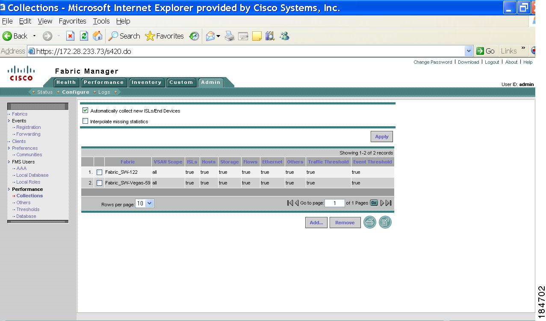Toggle Automatically collect new ISLs/End Devices

(x=85, y=110)
